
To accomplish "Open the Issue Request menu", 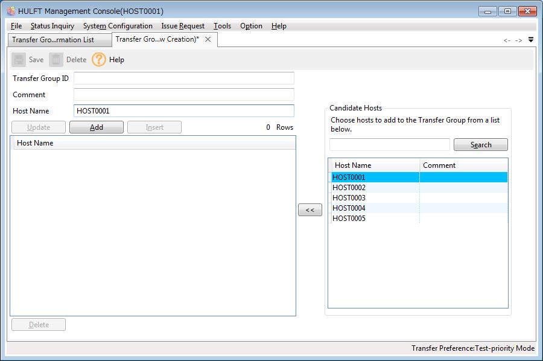I will (x=183, y=26).
